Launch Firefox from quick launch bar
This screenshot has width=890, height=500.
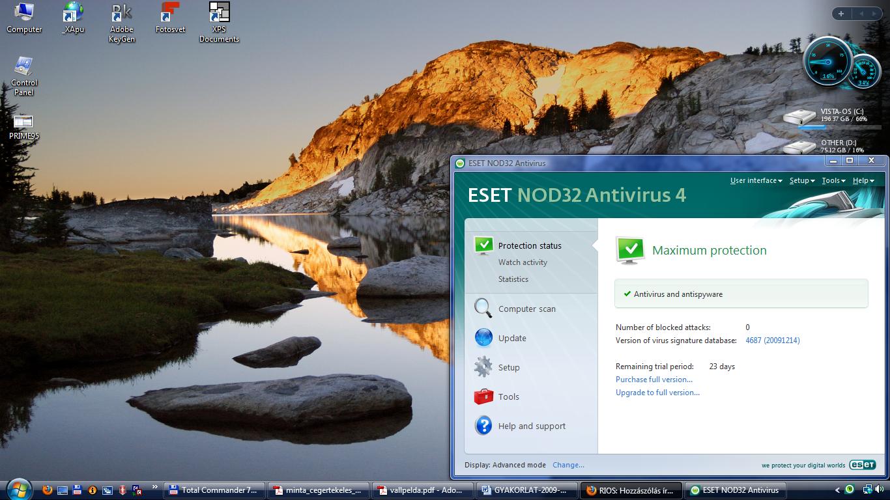47,490
